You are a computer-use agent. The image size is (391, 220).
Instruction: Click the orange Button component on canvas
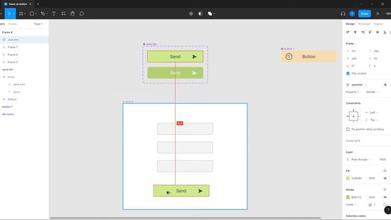tap(309, 57)
